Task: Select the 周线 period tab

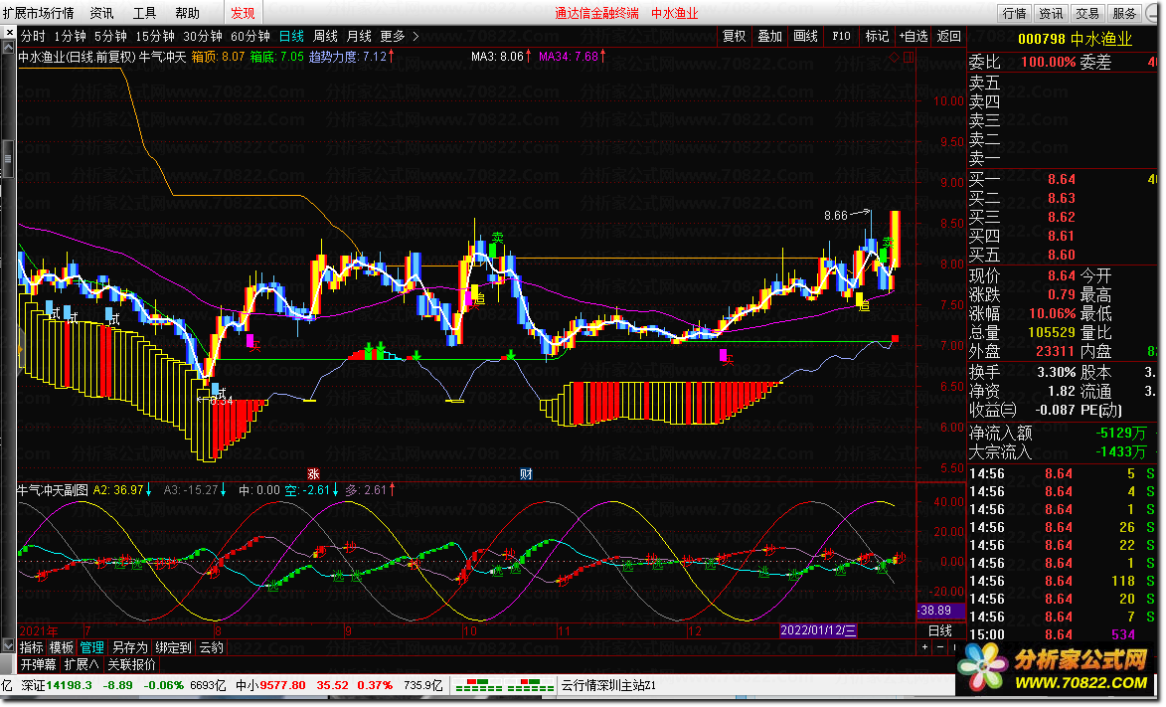Action: point(326,36)
